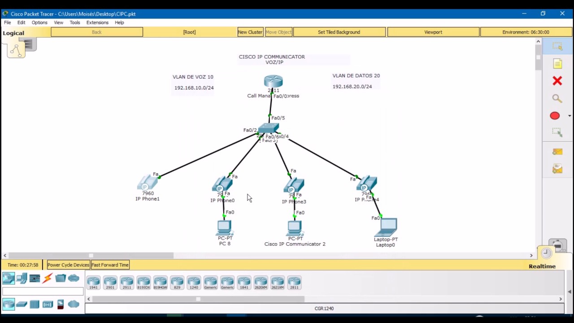Screen dimensions: 574x323
Task: Pick the 819IOX router device
Action: [143, 283]
